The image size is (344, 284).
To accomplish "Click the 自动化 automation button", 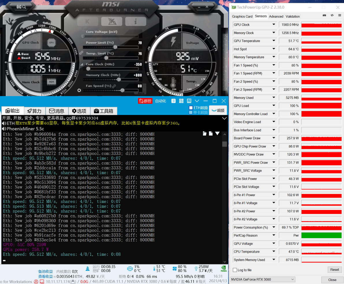I will [x=160, y=101].
